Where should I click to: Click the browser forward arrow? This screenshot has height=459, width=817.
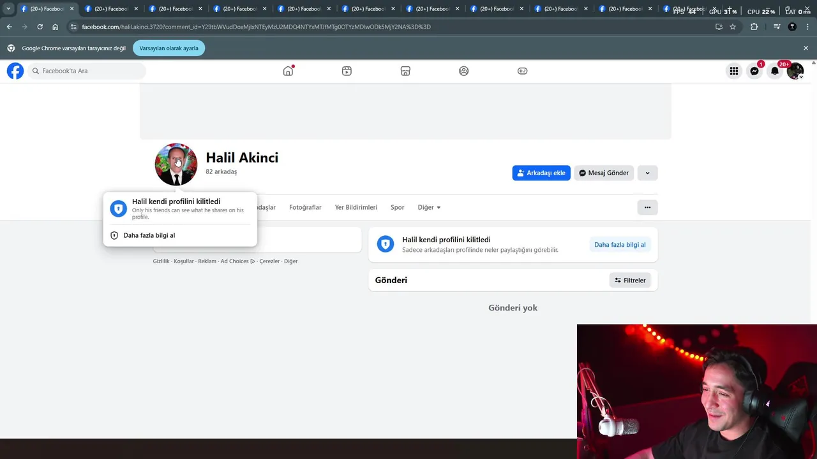pyautogui.click(x=24, y=27)
